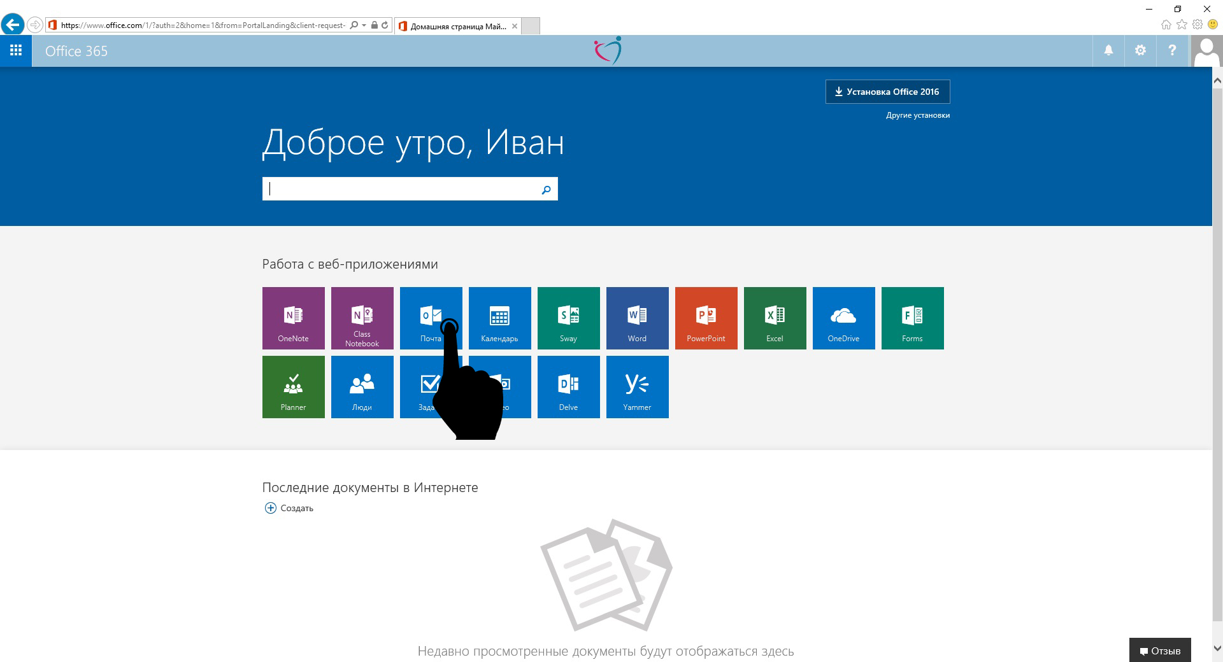Image resolution: width=1223 pixels, height=662 pixels.
Task: Go back with browser back arrow
Action: click(x=13, y=25)
